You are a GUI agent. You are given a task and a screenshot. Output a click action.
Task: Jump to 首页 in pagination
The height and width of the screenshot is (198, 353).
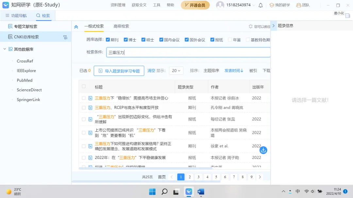coord(162,177)
